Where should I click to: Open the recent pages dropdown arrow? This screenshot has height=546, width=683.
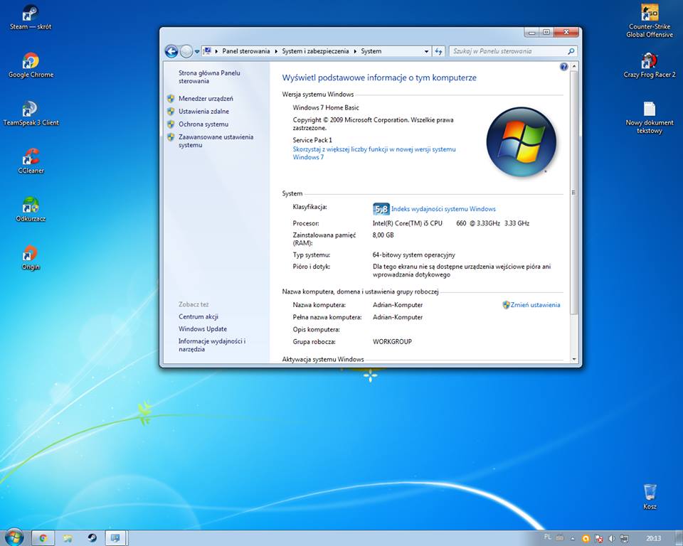tap(197, 51)
